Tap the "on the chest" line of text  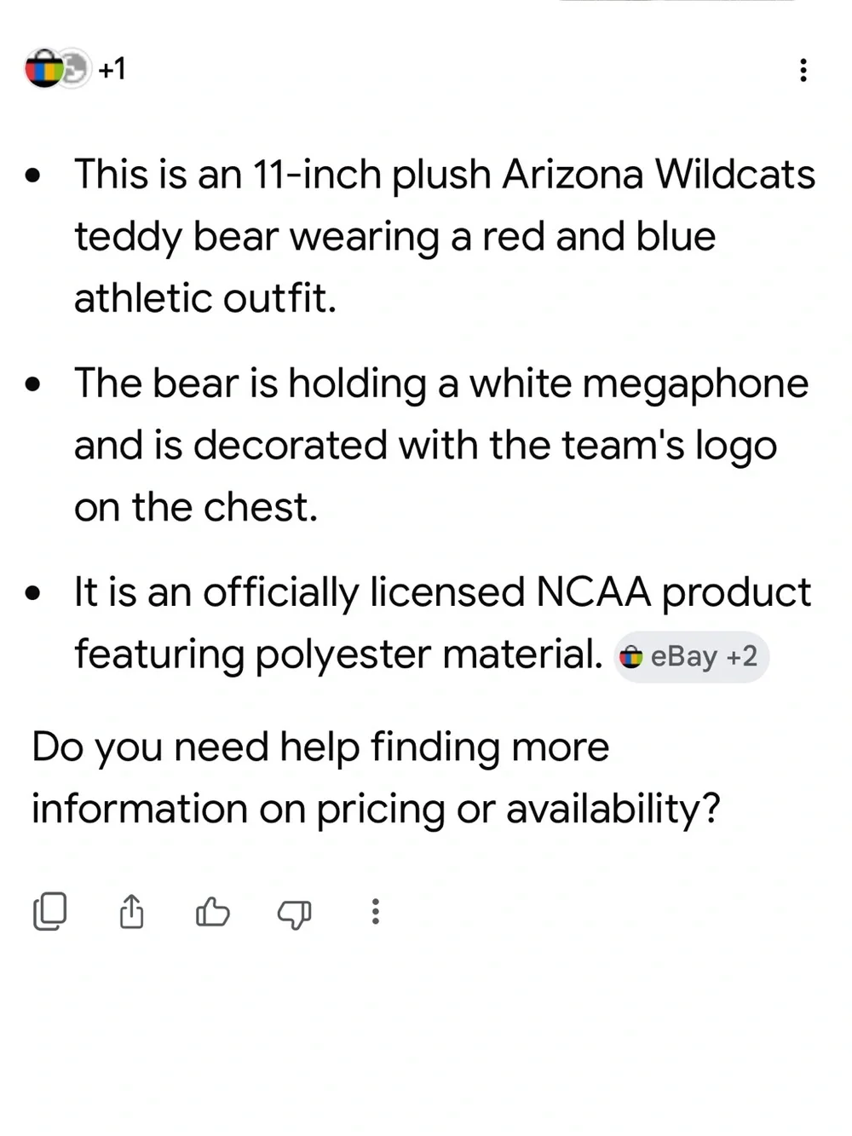click(196, 507)
